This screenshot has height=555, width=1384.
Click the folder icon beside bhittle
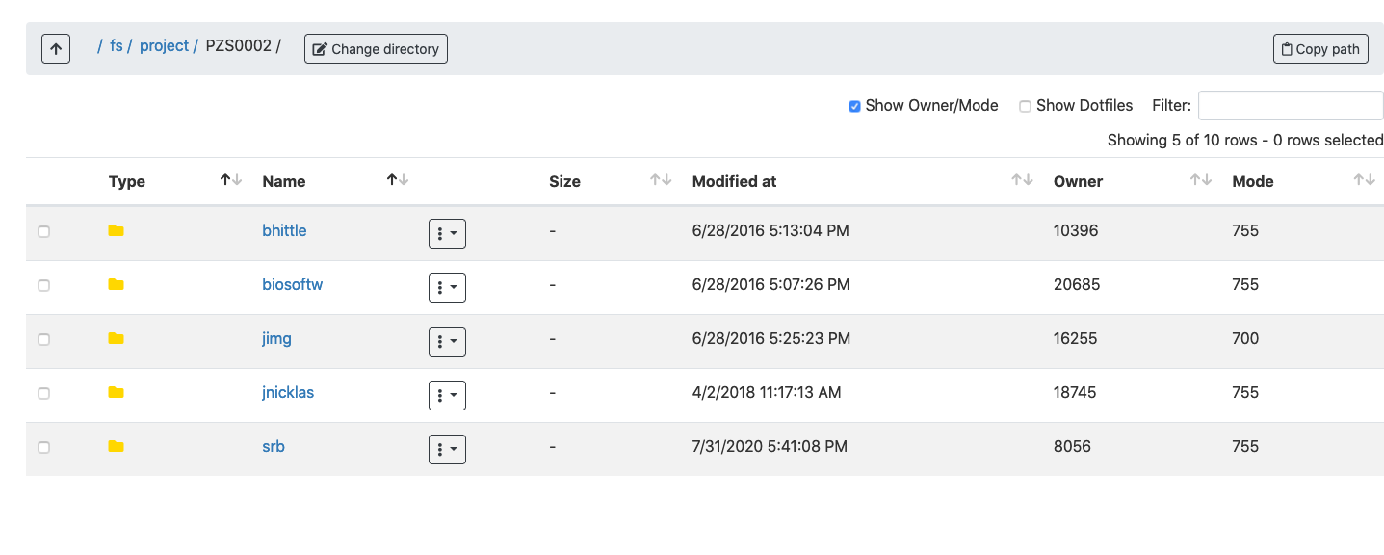[x=116, y=231]
